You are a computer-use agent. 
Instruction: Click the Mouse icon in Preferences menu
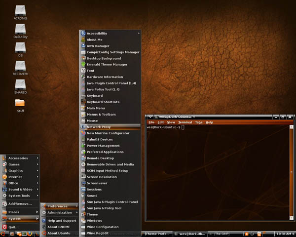click(83, 120)
